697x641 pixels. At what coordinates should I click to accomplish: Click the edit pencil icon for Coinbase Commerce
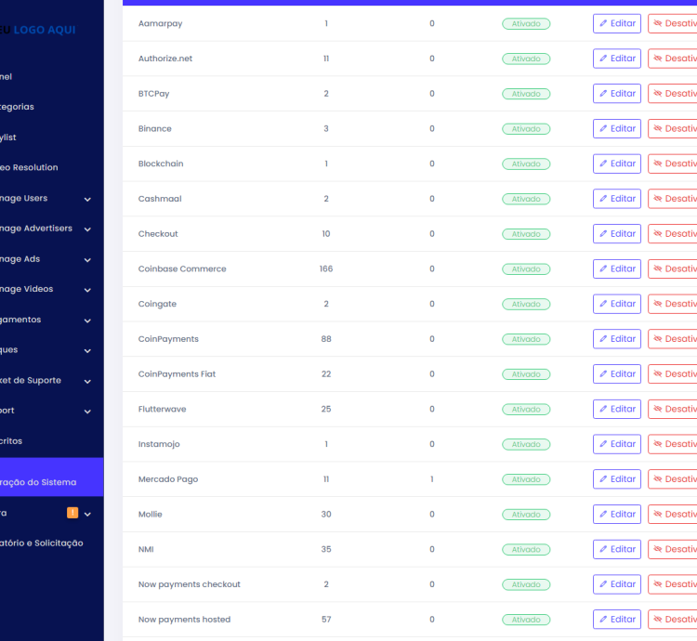(603, 269)
